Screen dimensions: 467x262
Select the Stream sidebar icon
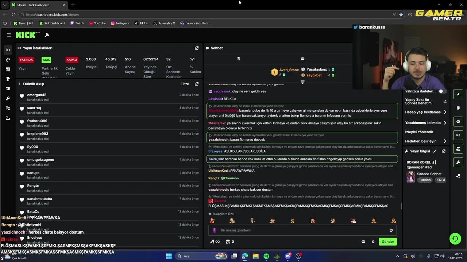[8, 50]
